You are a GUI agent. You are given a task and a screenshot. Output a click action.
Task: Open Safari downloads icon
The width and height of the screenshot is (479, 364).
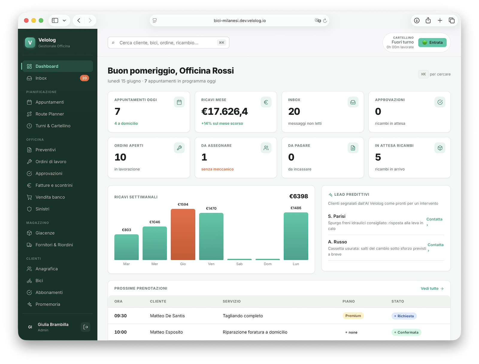pyautogui.click(x=417, y=20)
